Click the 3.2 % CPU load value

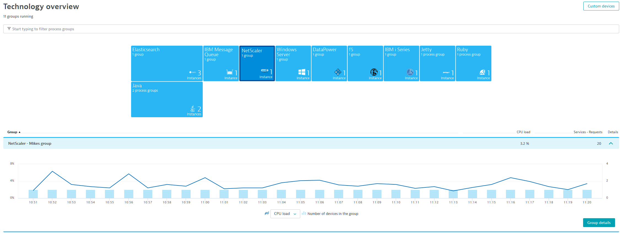524,143
